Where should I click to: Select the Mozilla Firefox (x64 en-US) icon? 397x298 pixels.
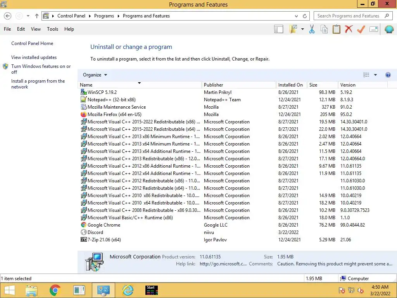(84, 114)
